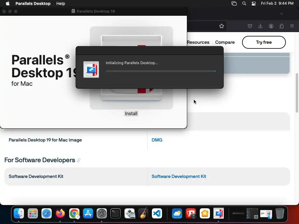Open Control Center in menu bar

254,3
